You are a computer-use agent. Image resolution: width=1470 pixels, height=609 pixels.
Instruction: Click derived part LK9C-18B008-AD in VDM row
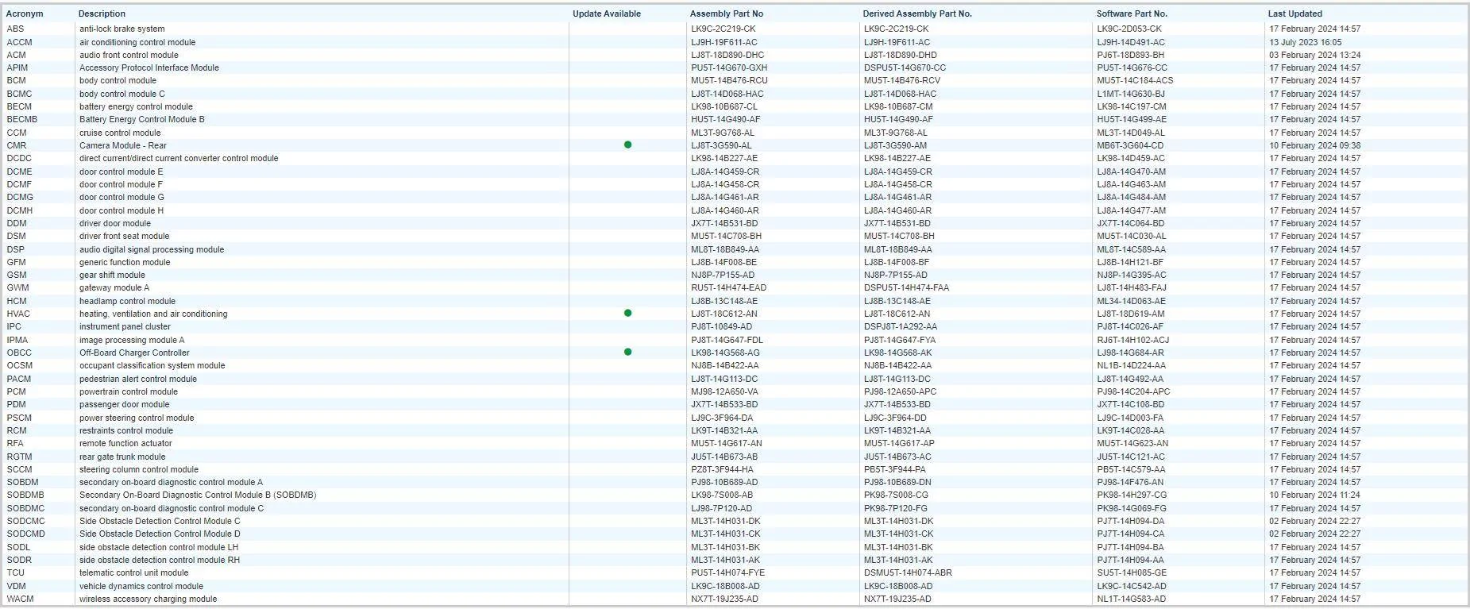(899, 587)
